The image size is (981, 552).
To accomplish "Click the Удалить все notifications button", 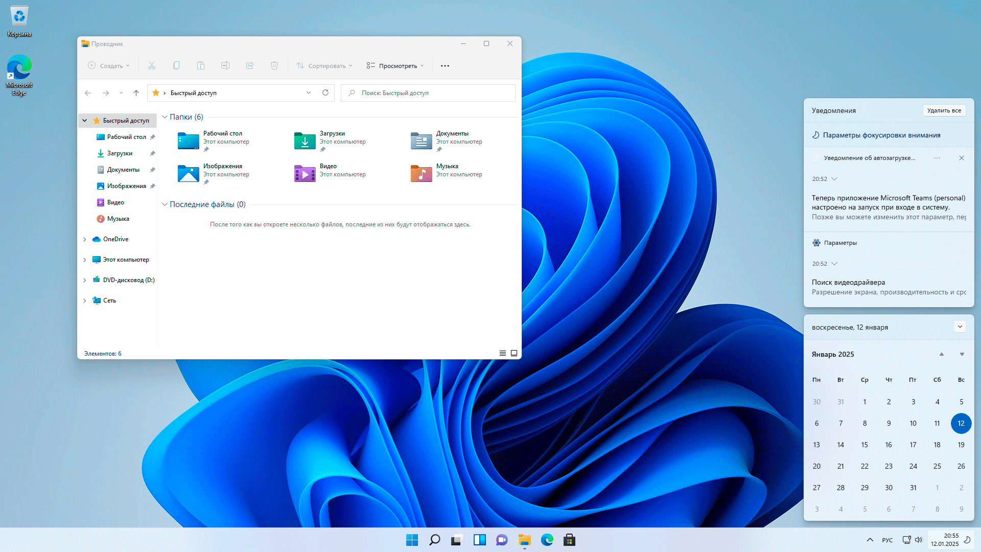I will tap(944, 110).
